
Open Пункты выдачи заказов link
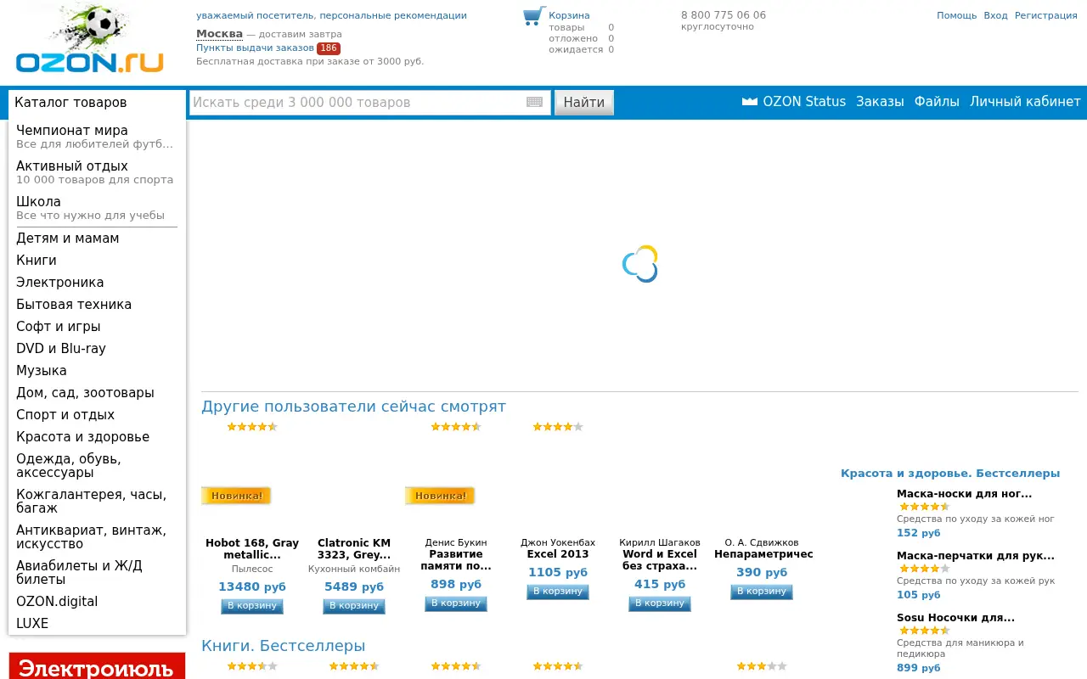click(255, 48)
